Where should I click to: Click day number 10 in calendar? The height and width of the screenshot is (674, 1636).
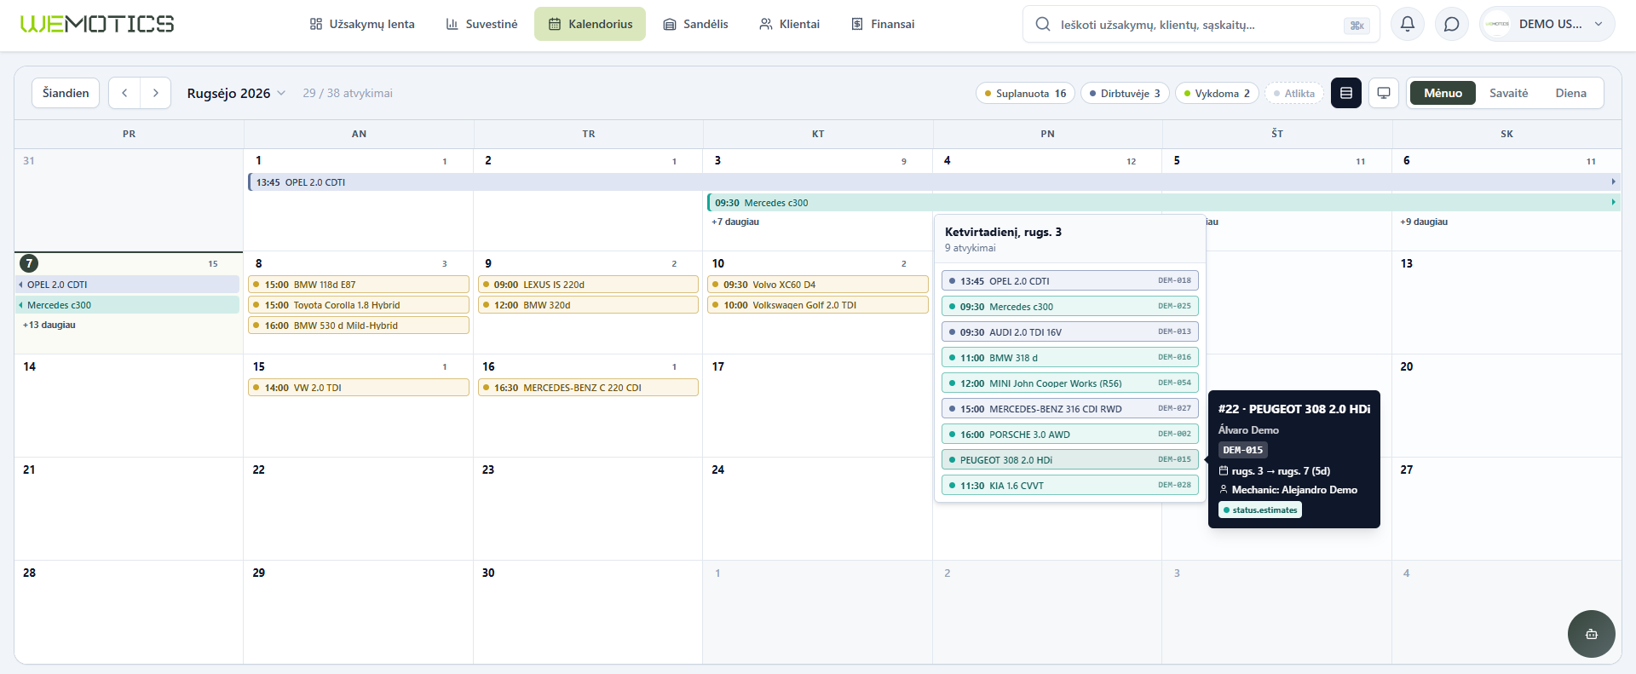click(x=718, y=263)
